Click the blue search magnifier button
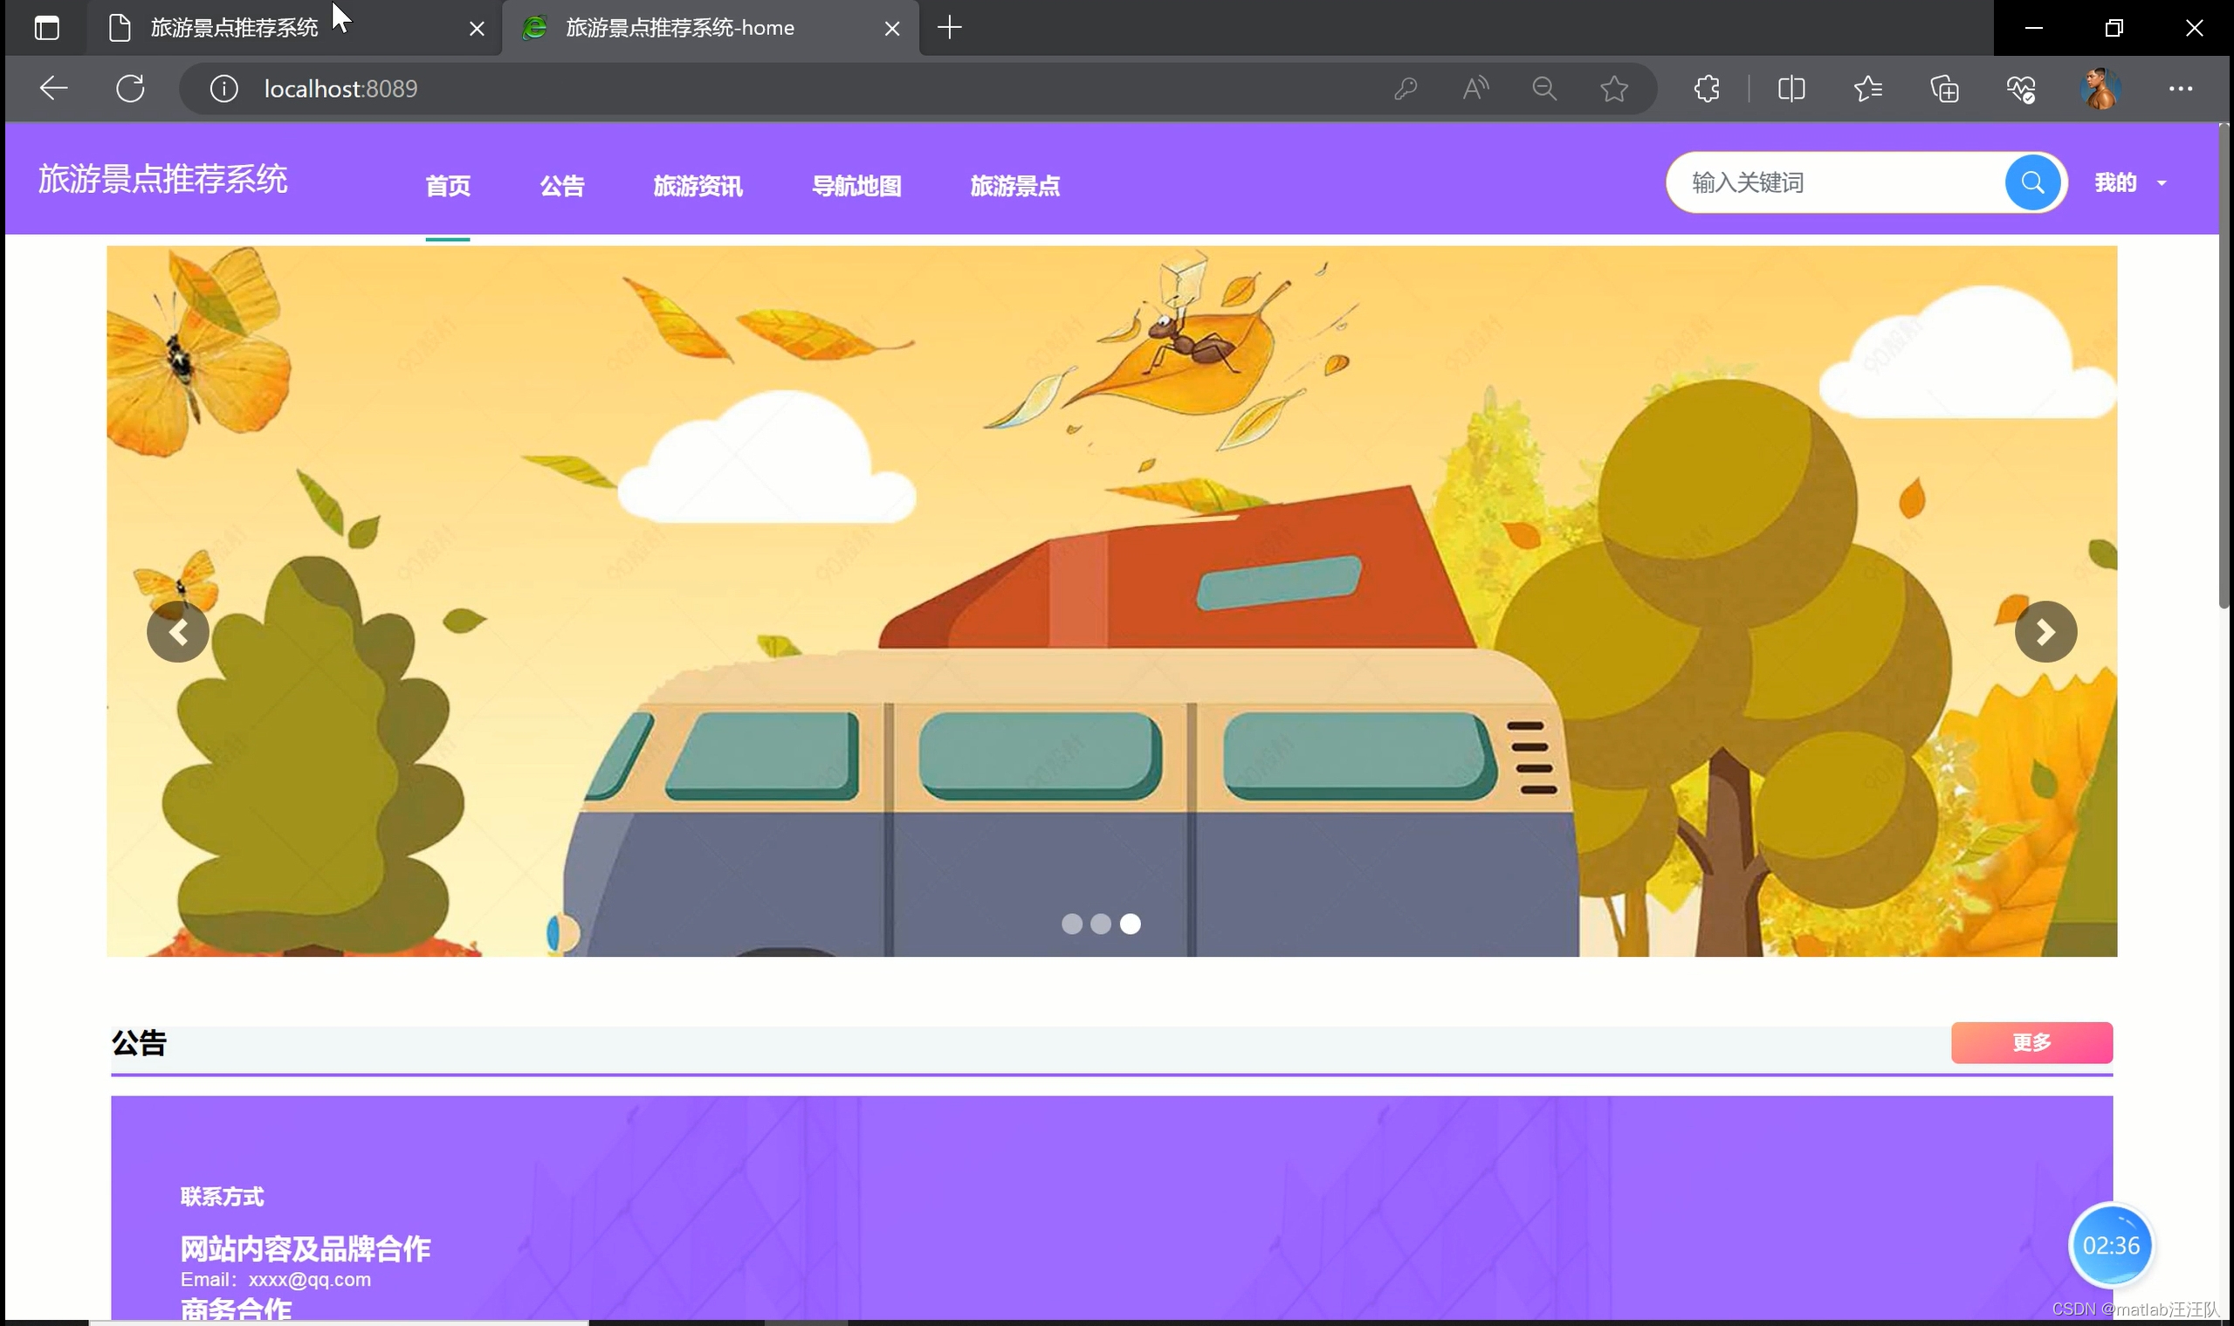Viewport: 2234px width, 1326px height. point(2032,182)
